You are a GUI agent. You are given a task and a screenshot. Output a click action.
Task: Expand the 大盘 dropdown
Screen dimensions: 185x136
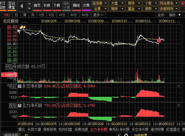pyautogui.click(x=117, y=3)
